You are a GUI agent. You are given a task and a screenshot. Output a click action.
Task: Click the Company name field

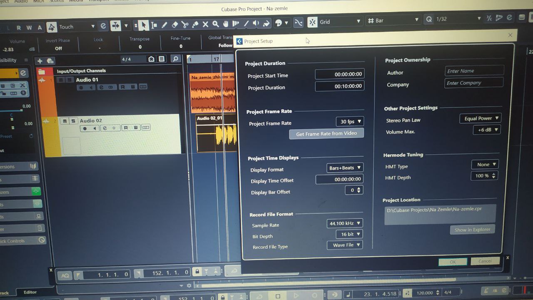474,83
